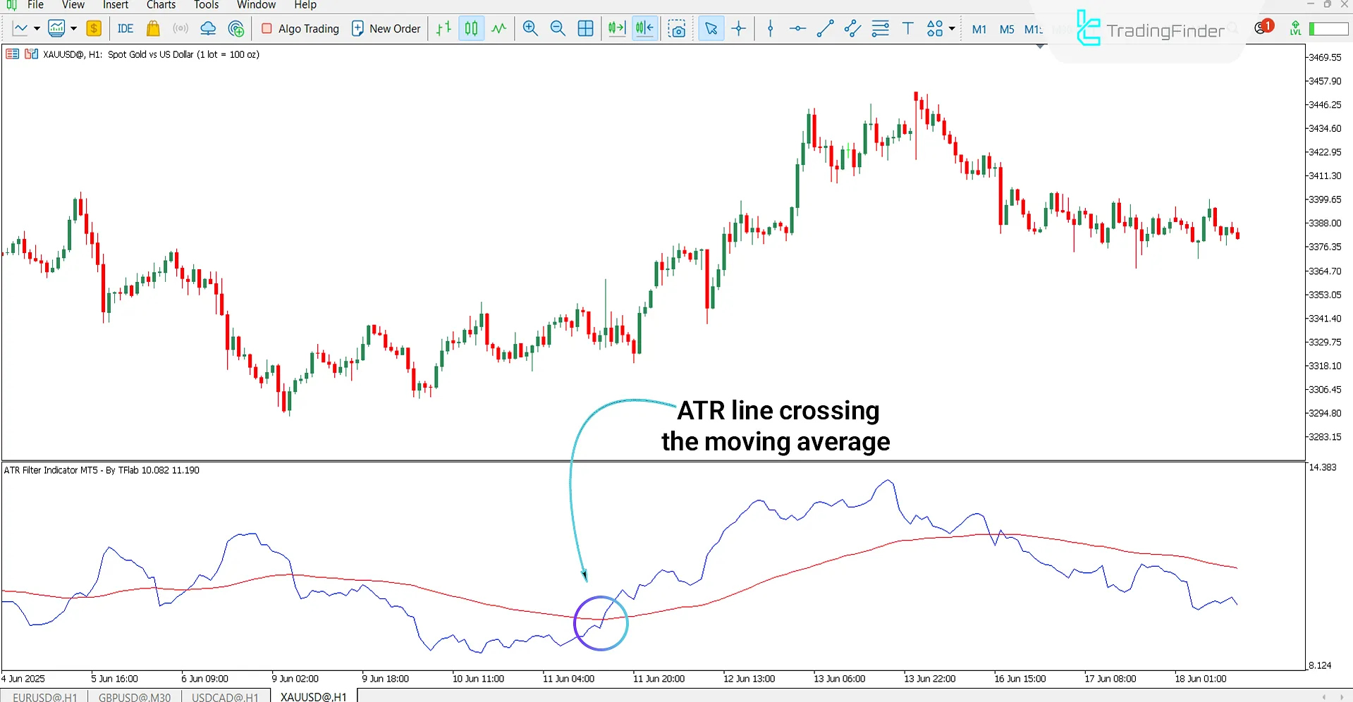Open the Charts menu
The height and width of the screenshot is (702, 1353).
(x=161, y=5)
